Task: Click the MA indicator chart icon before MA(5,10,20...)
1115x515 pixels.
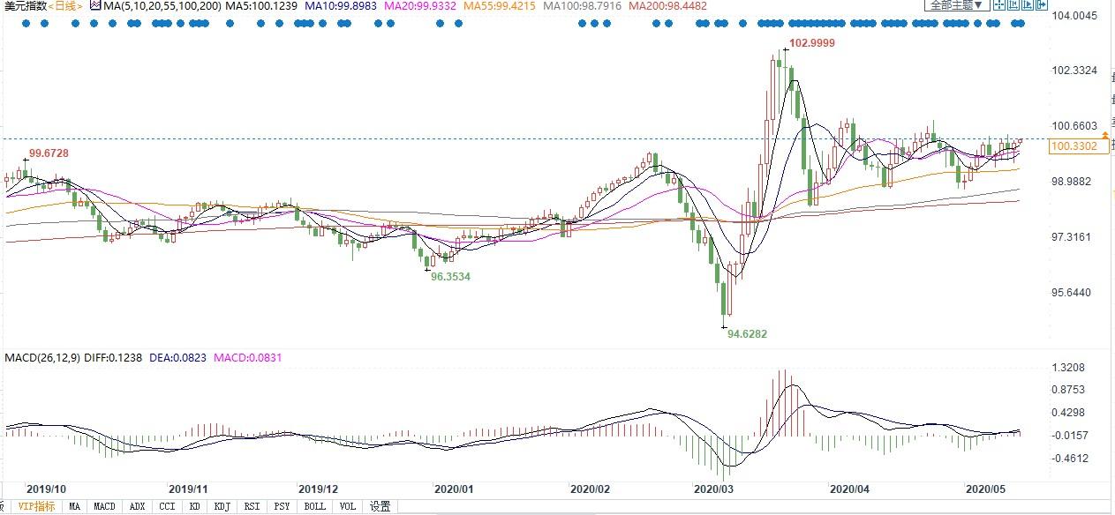Action: pos(94,6)
